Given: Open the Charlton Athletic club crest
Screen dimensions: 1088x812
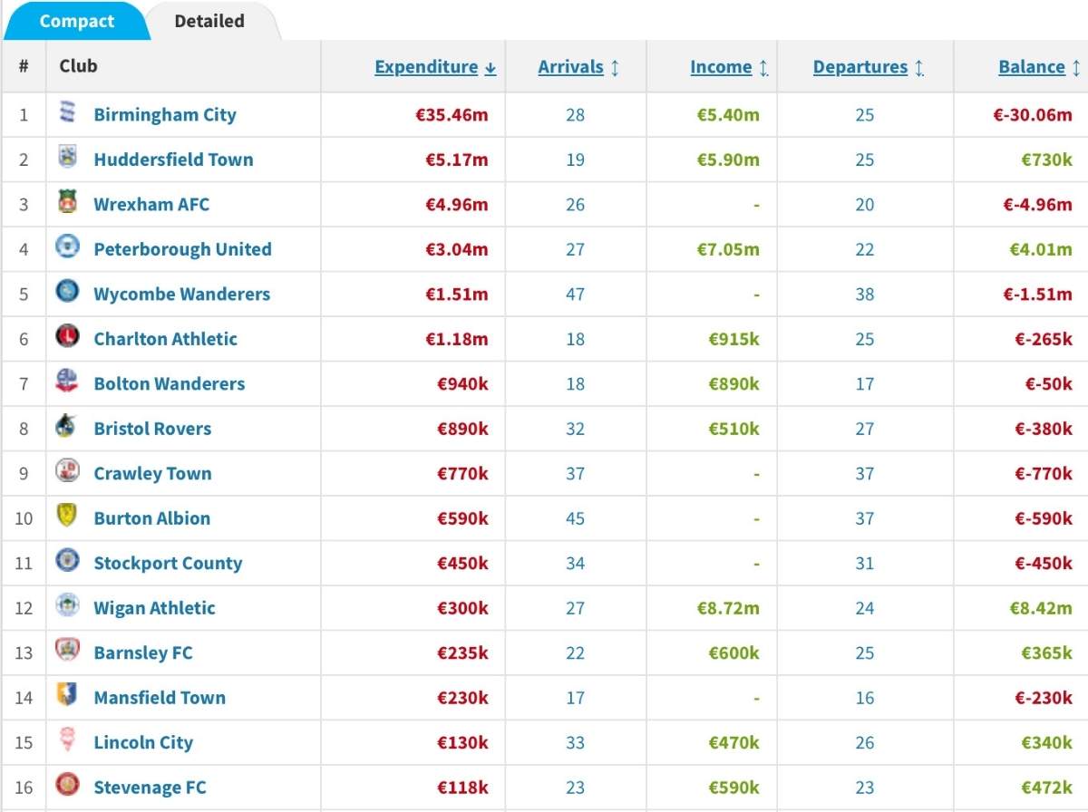Looking at the screenshot, I should click(67, 338).
